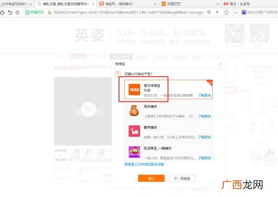
Task: Click the green 阿里巴巴 site badge in address bar
Action: tap(35, 13)
